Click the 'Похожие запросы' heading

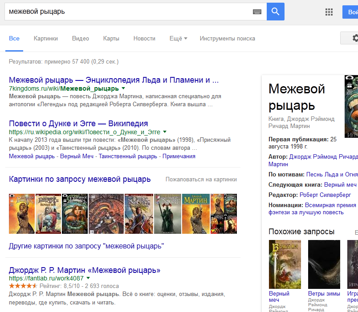point(301,232)
